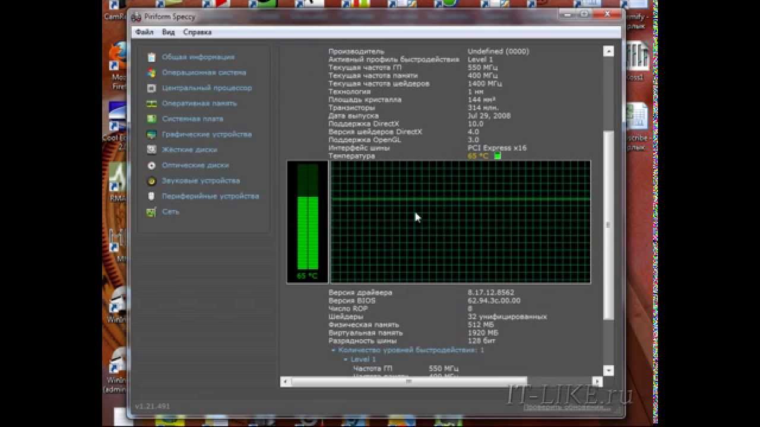Image resolution: width=760 pixels, height=427 pixels.
Task: Select the Звуковые устройства icon
Action: point(151,180)
